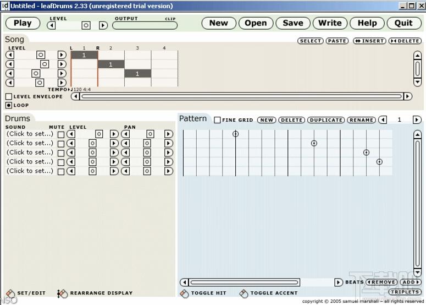The height and width of the screenshot is (305, 426).
Task: Start playback with the Play button
Action: [23, 23]
